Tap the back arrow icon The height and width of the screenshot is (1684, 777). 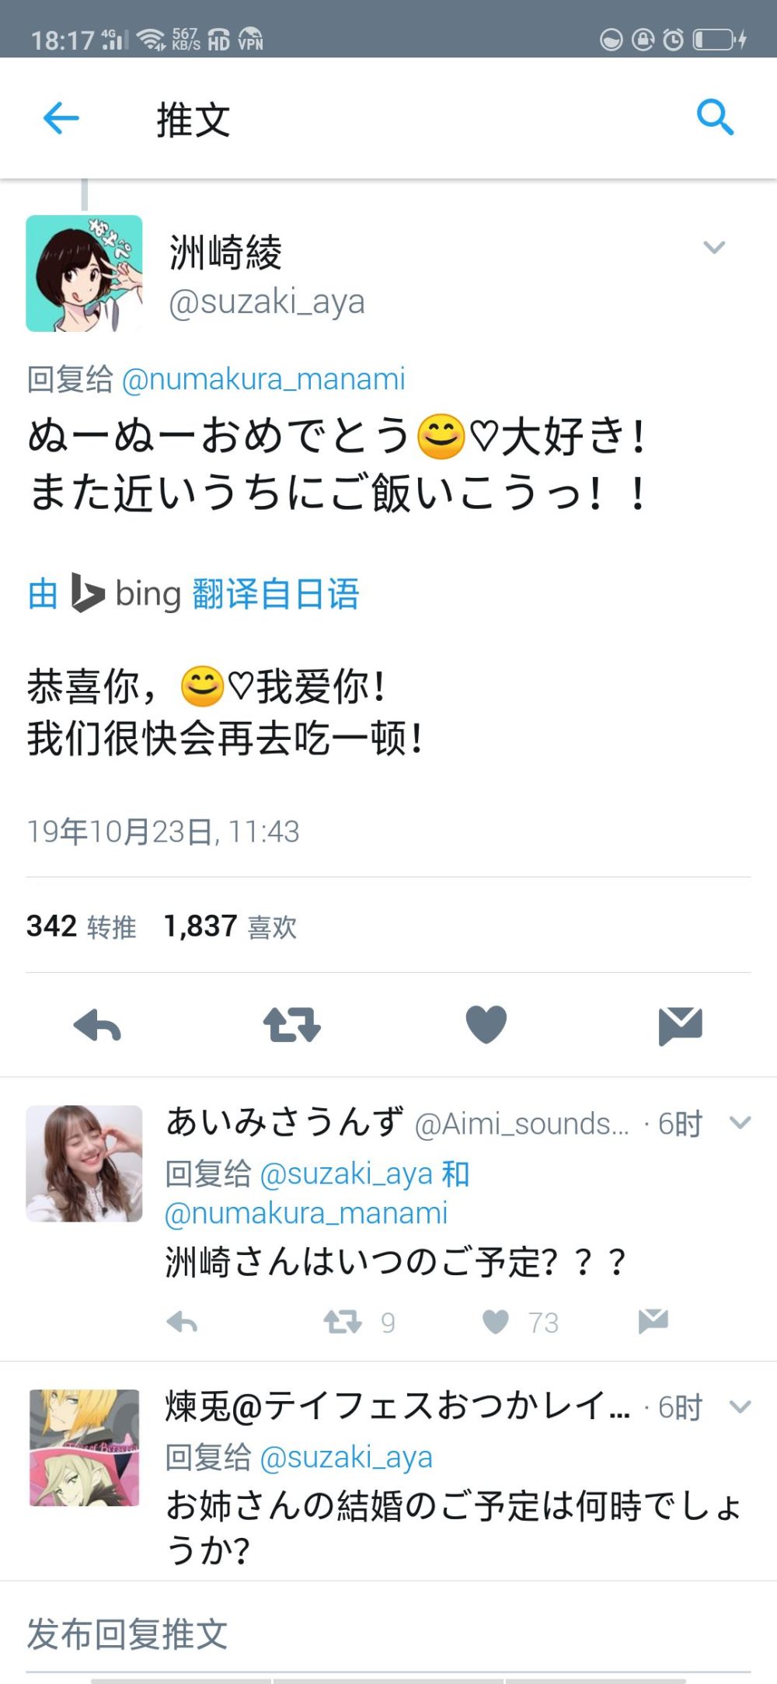[x=61, y=118]
